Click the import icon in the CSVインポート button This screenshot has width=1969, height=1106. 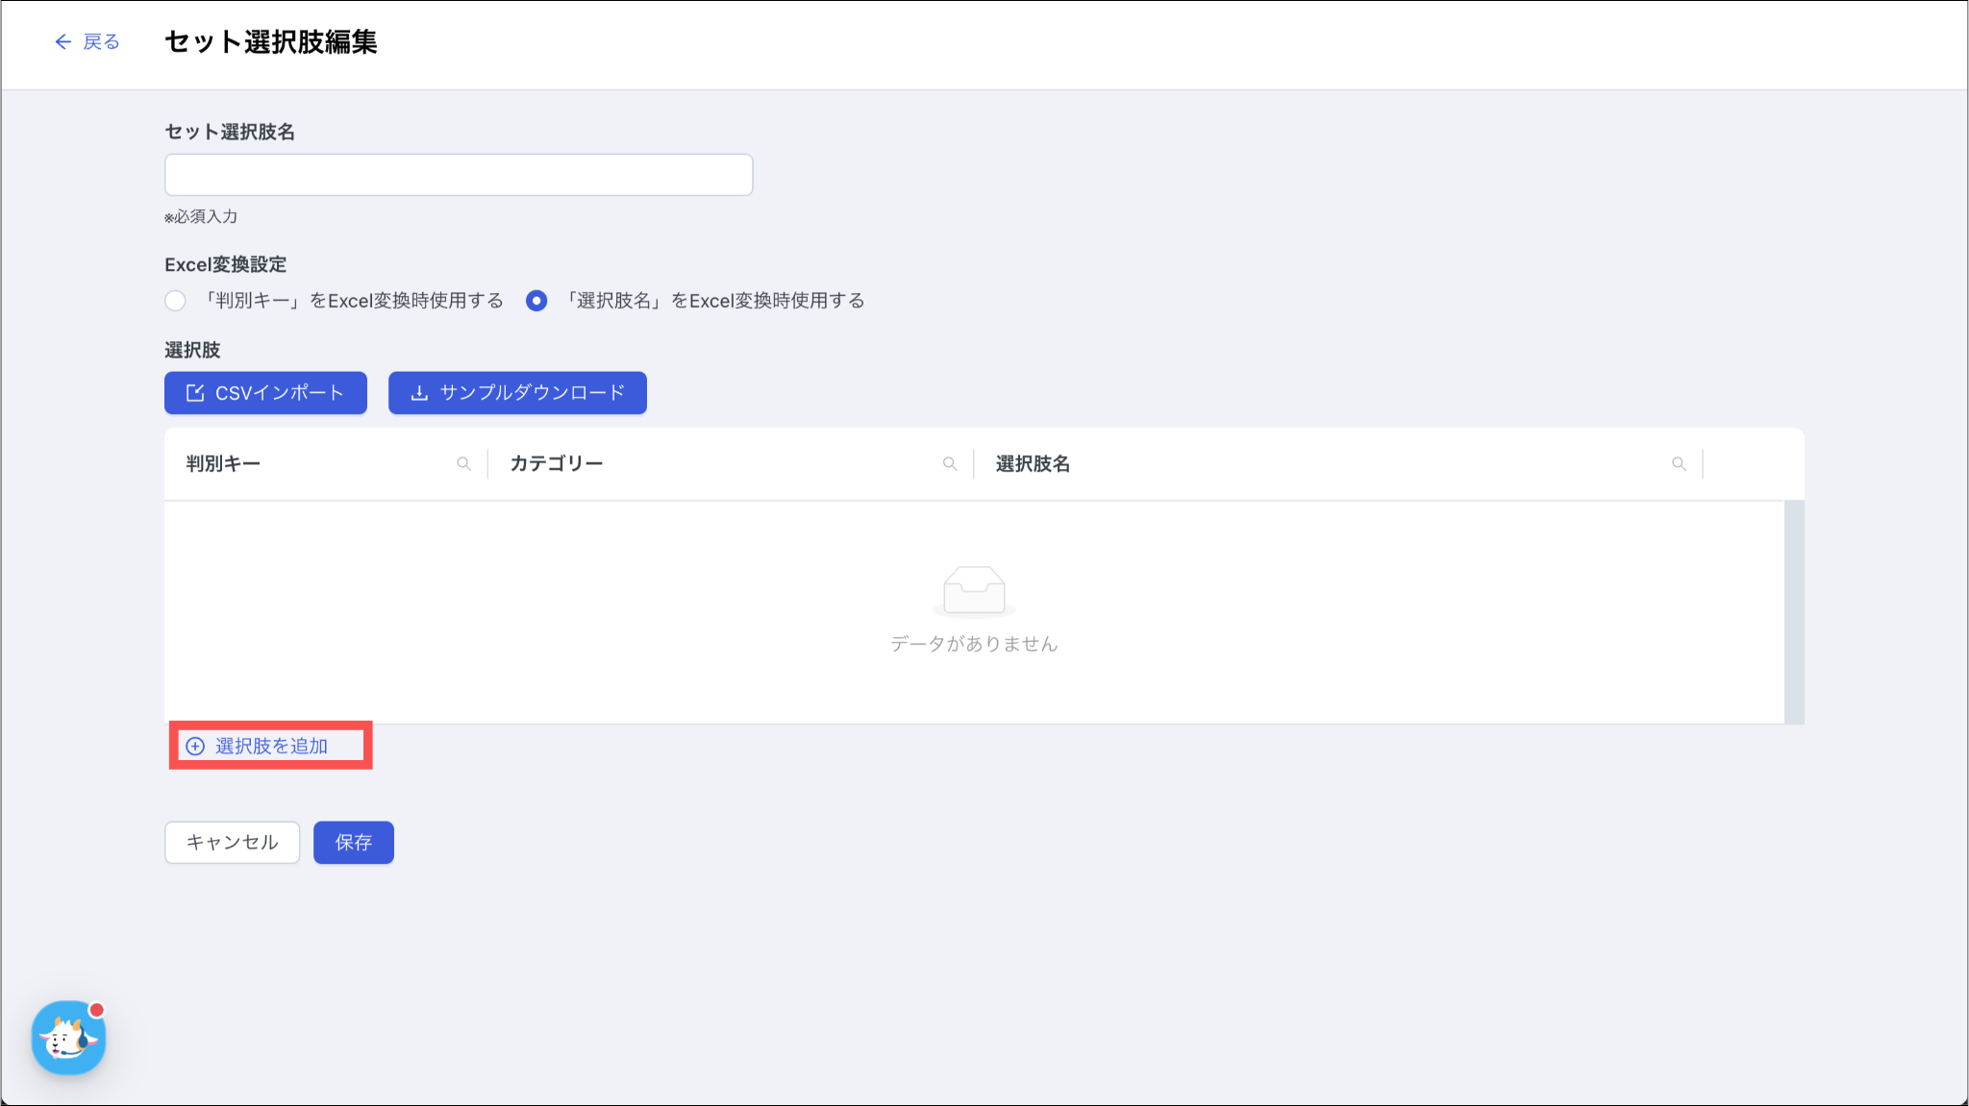pyautogui.click(x=195, y=393)
